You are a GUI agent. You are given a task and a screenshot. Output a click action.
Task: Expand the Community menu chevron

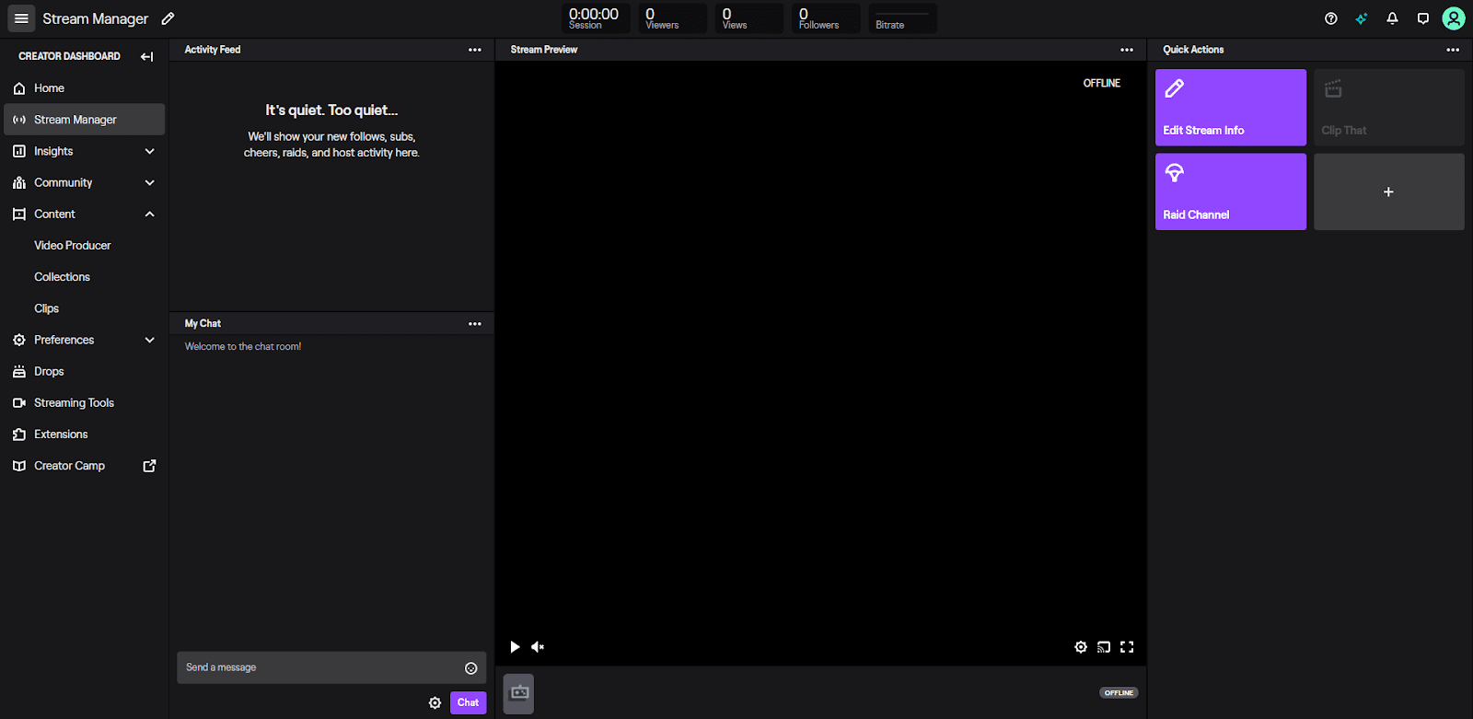[x=149, y=182]
